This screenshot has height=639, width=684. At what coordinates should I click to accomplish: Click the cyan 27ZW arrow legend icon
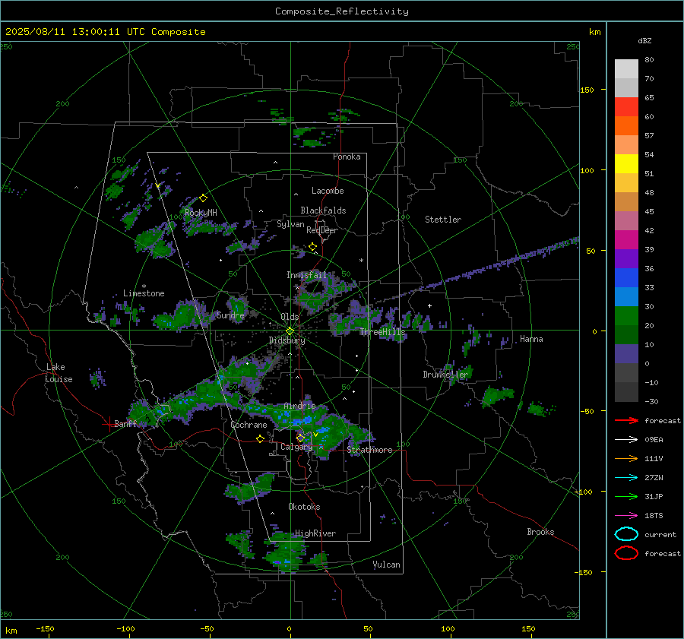click(x=626, y=478)
